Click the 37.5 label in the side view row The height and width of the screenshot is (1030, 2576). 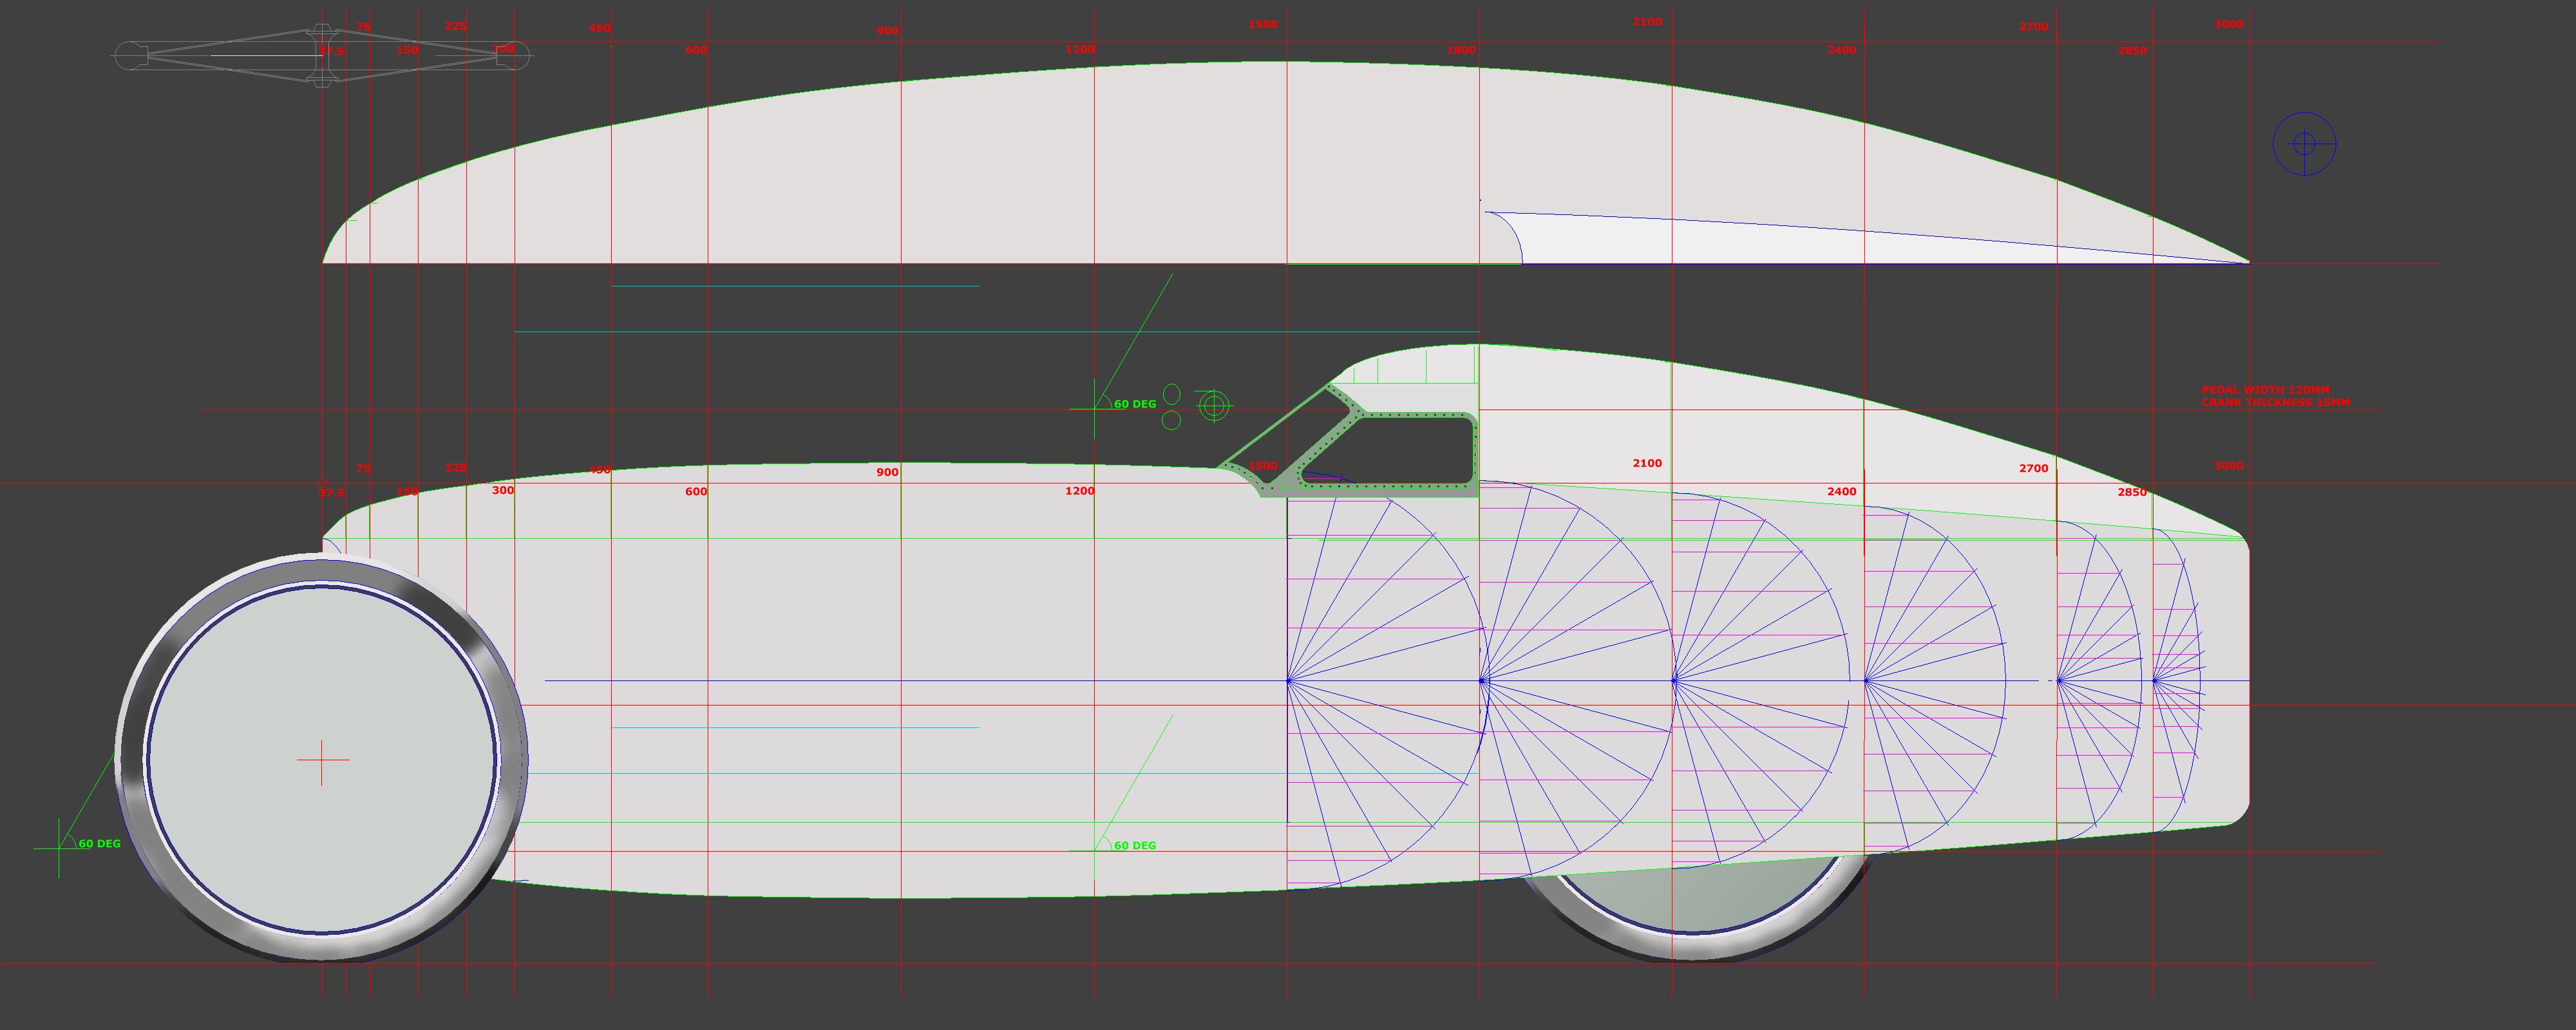pyautogui.click(x=331, y=493)
